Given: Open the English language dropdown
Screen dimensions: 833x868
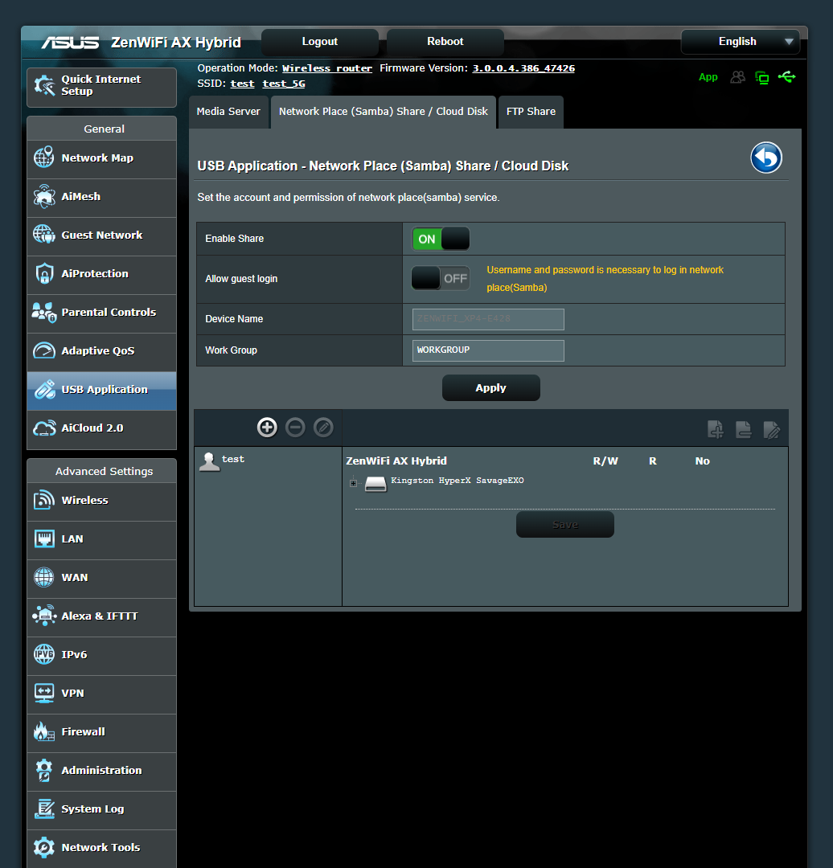Looking at the screenshot, I should [740, 41].
